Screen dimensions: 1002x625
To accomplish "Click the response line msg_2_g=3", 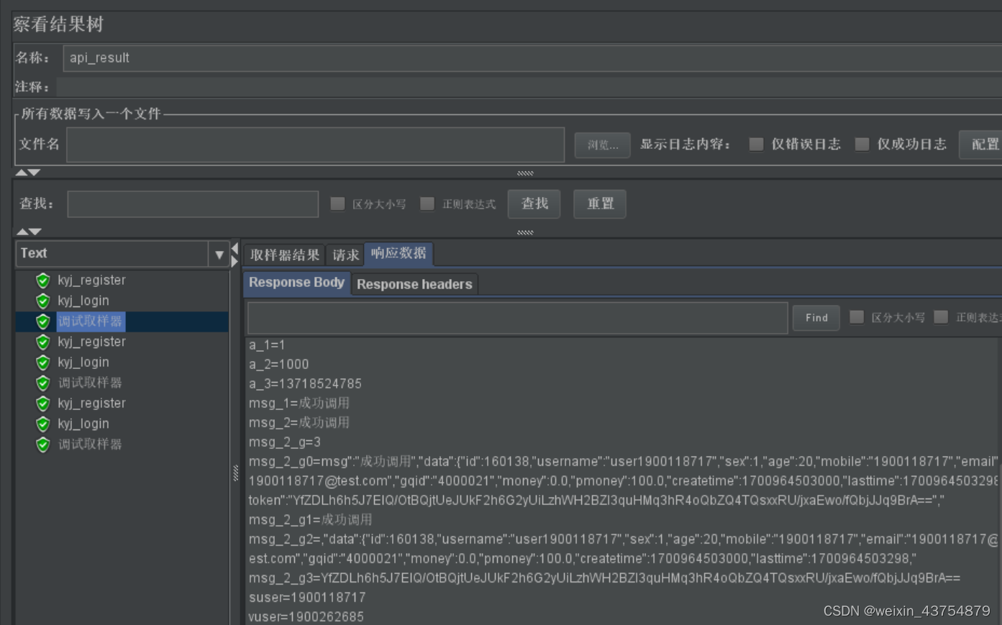I will [285, 442].
